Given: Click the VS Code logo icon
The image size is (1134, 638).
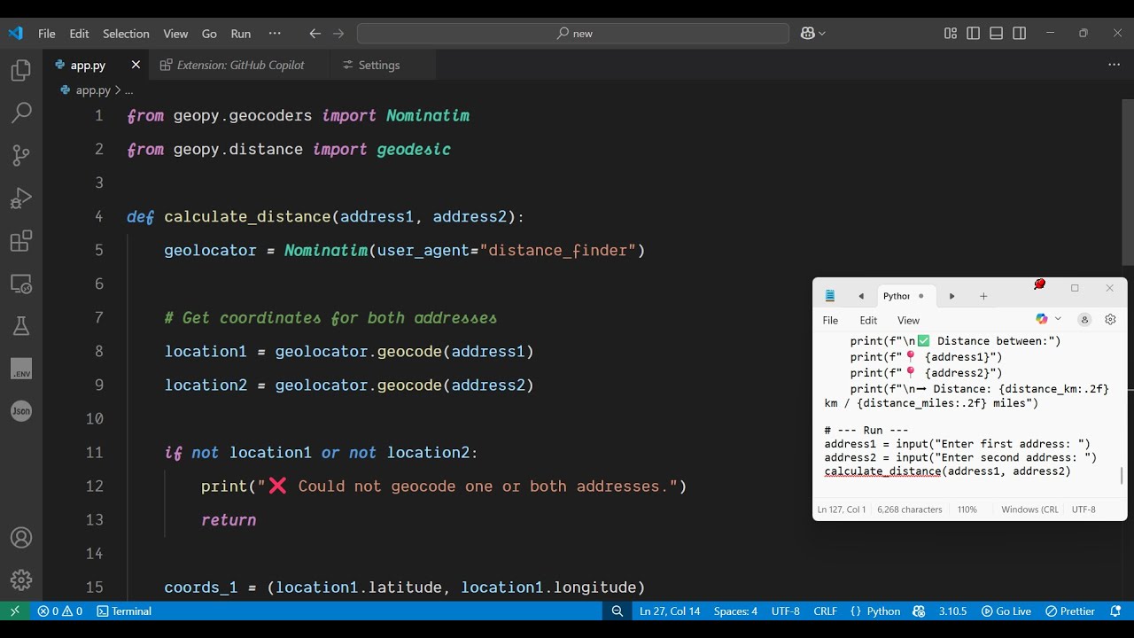Looking at the screenshot, I should pyautogui.click(x=15, y=34).
